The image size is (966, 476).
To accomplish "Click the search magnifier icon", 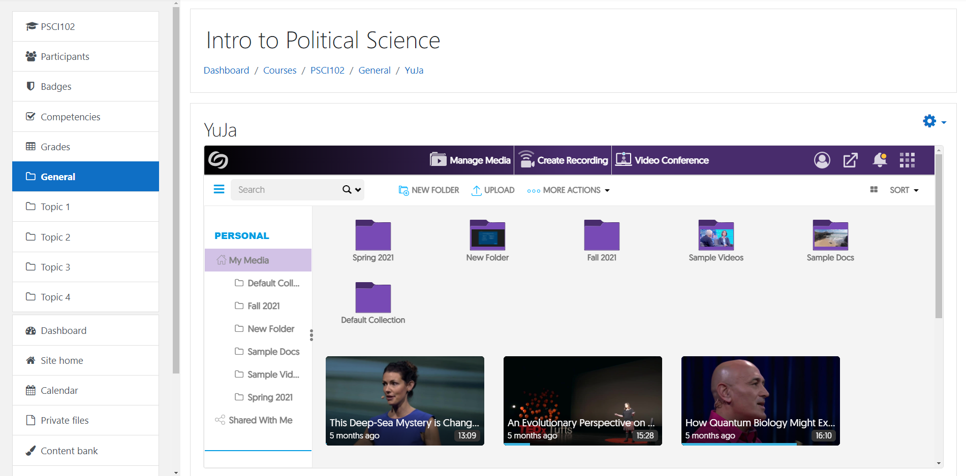I will click(347, 190).
